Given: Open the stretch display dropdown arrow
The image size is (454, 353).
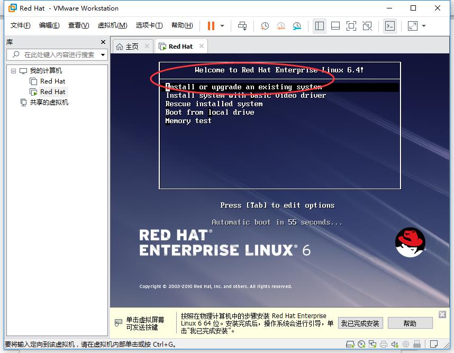Looking at the screenshot, I should coord(424,26).
